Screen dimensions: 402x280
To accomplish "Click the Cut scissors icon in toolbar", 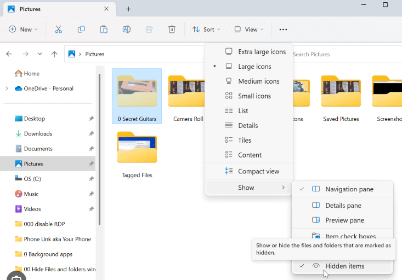I will click(x=59, y=30).
